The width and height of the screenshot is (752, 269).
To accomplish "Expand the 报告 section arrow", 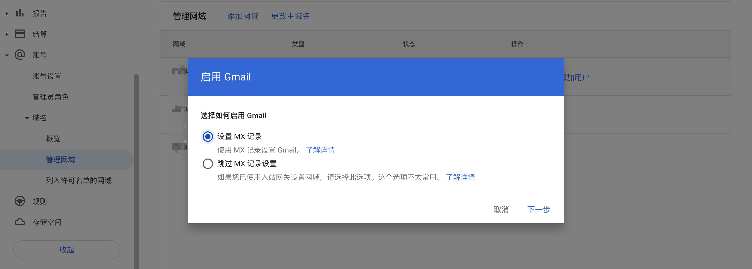I will click(x=7, y=13).
